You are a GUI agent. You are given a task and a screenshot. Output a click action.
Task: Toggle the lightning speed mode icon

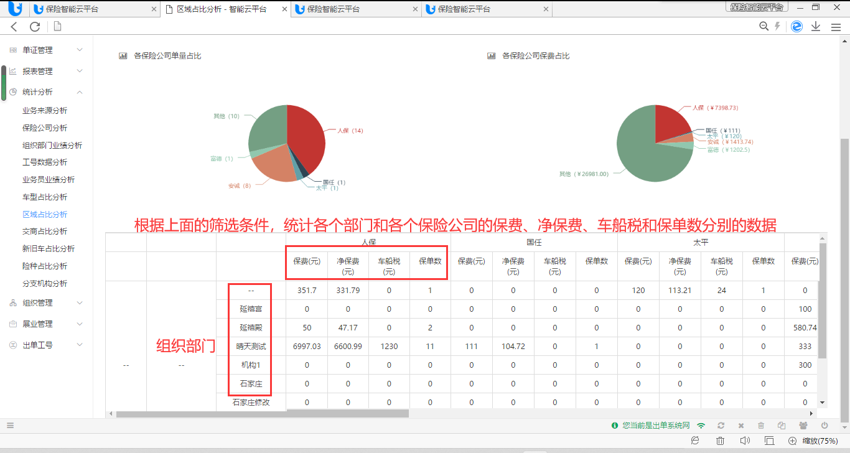click(777, 26)
